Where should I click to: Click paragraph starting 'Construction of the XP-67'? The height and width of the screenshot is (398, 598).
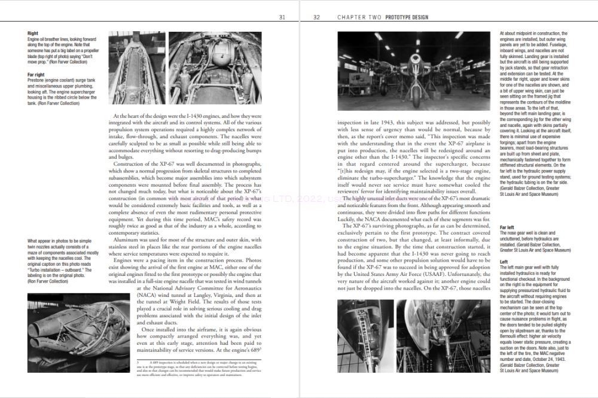coord(185,199)
